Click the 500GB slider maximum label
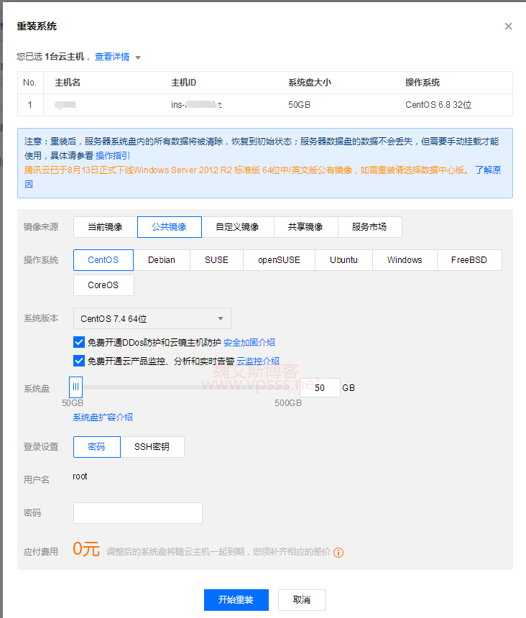 [288, 403]
